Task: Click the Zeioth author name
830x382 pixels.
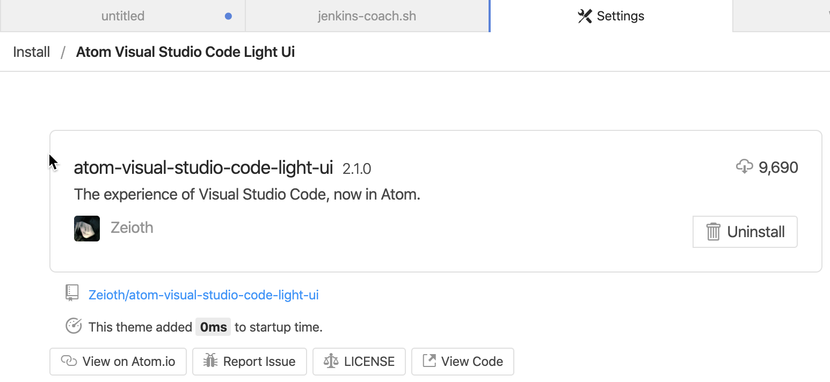Action: point(132,227)
